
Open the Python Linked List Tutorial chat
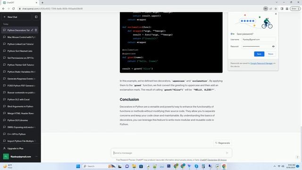tap(20, 44)
